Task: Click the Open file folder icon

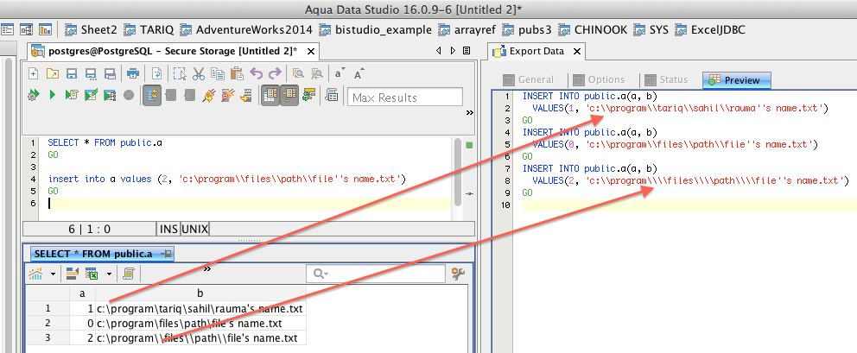Action: [53, 73]
